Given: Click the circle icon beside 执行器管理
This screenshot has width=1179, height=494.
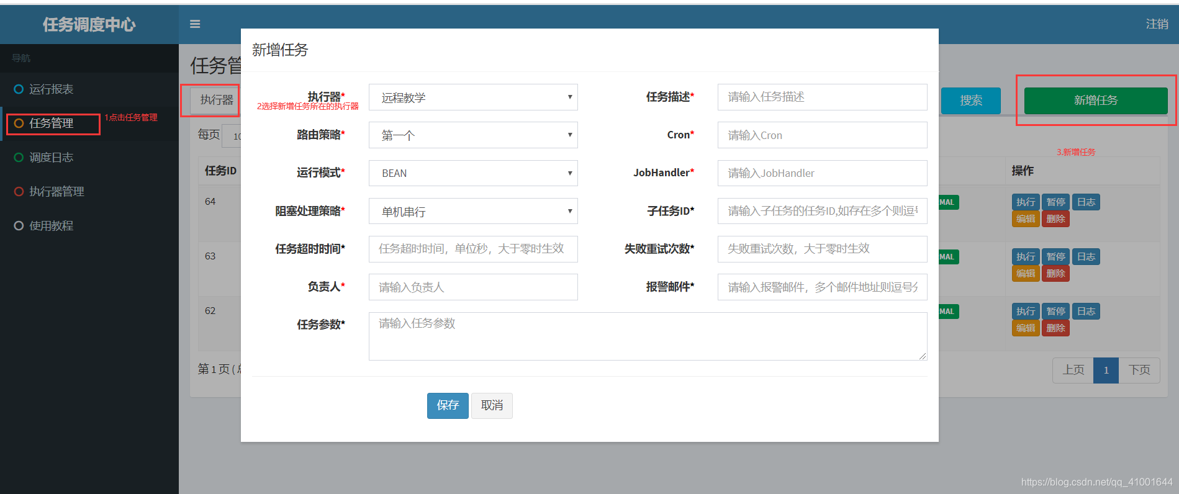Looking at the screenshot, I should click(19, 192).
